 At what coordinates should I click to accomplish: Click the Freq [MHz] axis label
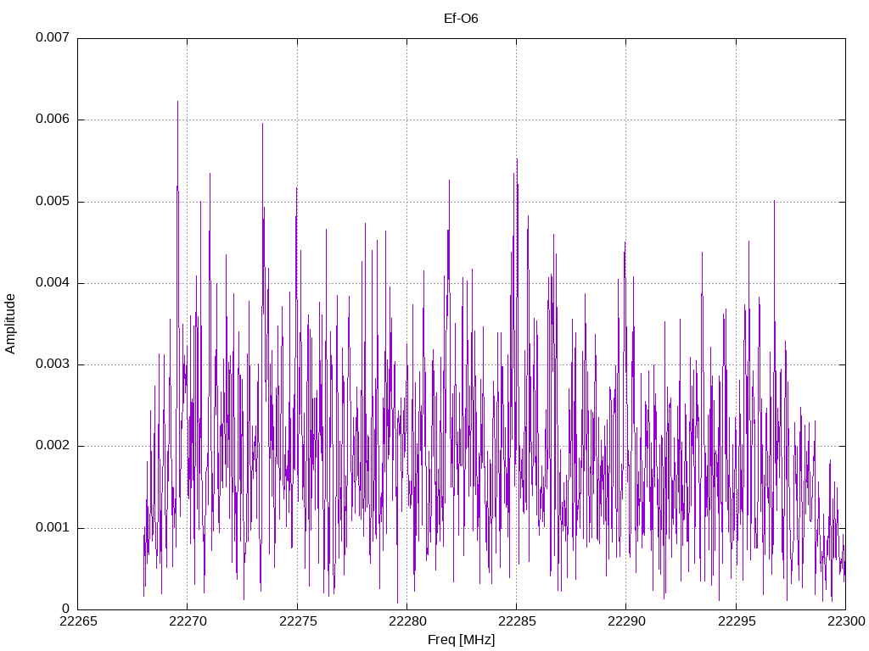(x=461, y=640)
